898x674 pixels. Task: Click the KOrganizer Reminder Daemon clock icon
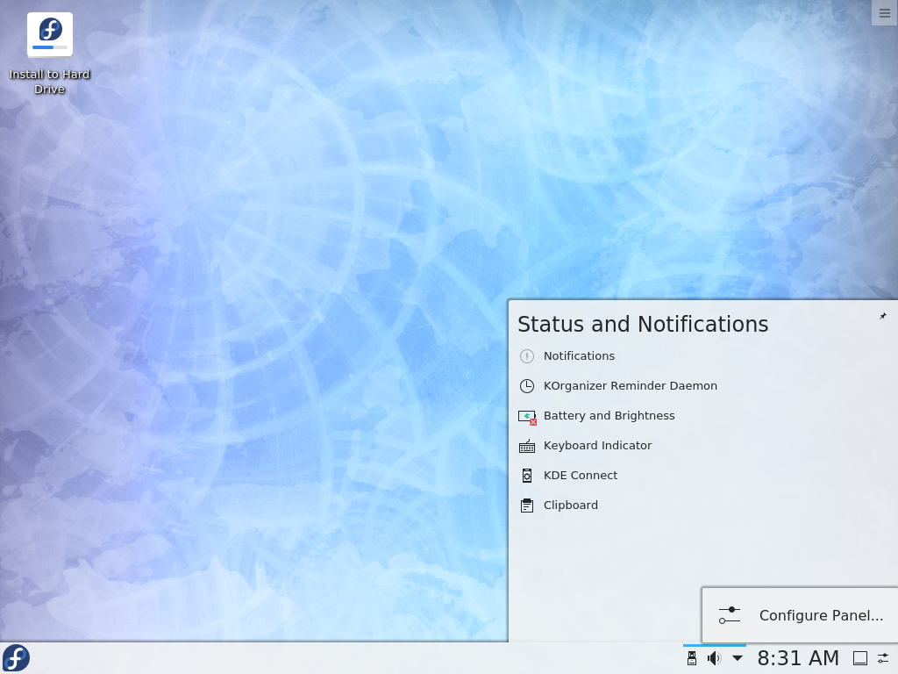(x=527, y=386)
